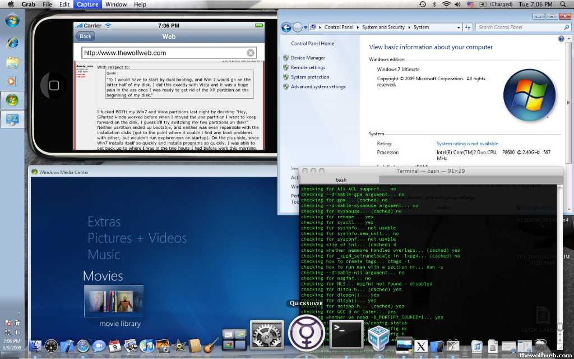The image size is (574, 359).
Task: Open the Windows Start orb in the taskbar
Action: pos(12,21)
